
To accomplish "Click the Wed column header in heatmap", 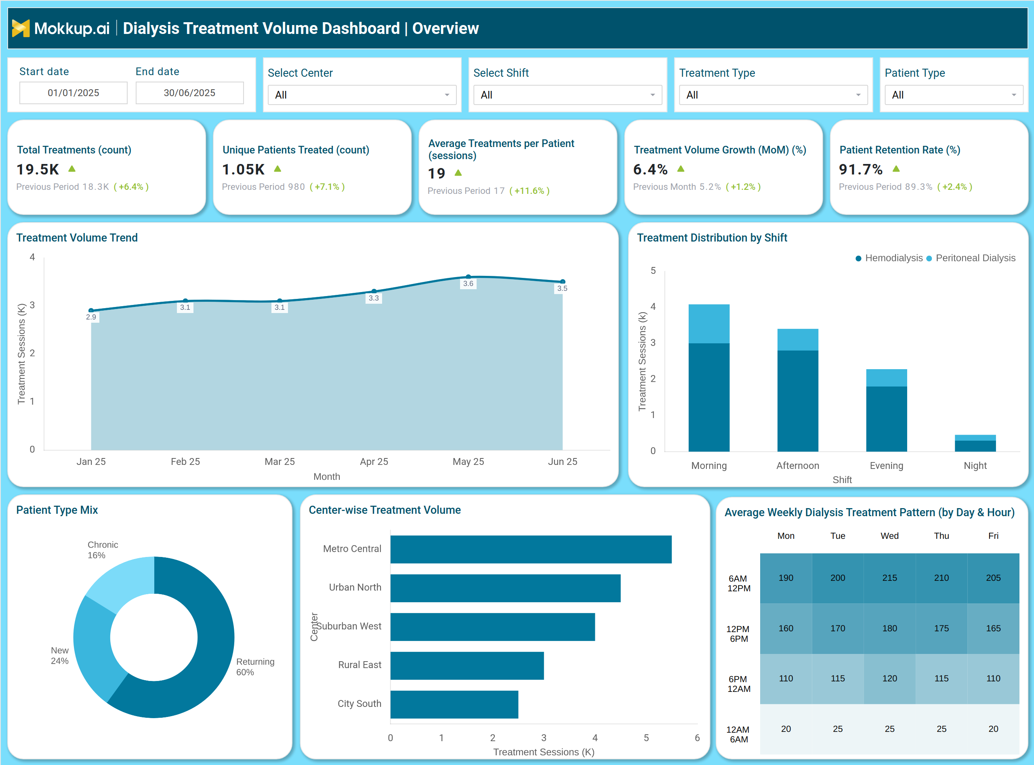I will (889, 536).
